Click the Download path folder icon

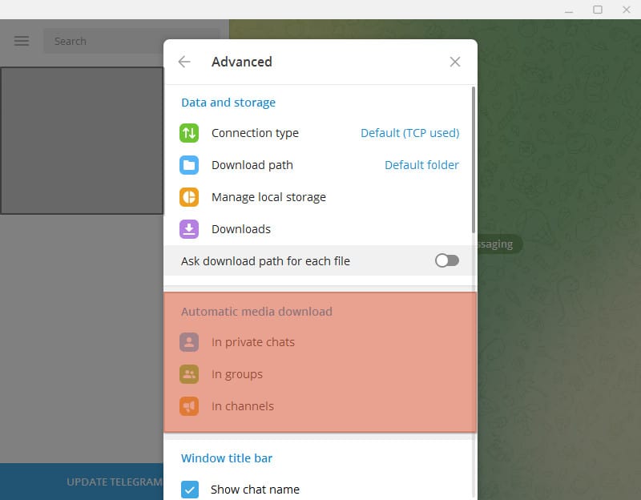tap(189, 165)
